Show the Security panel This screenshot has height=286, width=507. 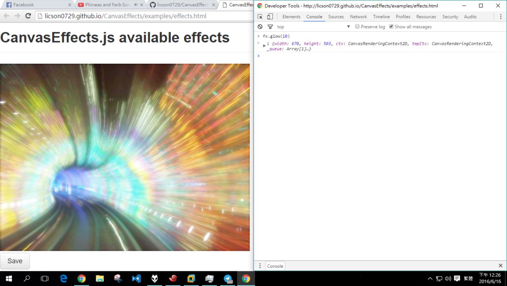[450, 17]
